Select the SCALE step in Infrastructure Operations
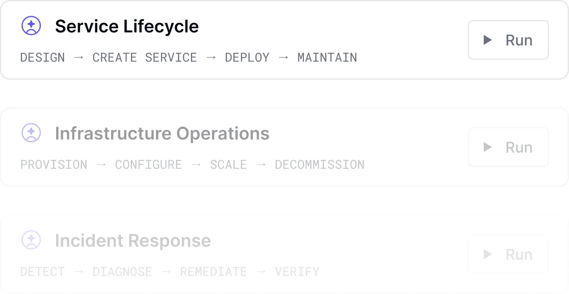 click(x=228, y=164)
